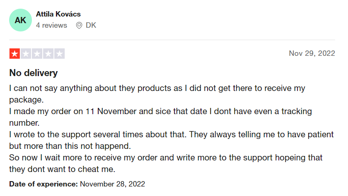Click the paragraph starting "I can not say"
This screenshot has width=348, height=196.
[157, 88]
